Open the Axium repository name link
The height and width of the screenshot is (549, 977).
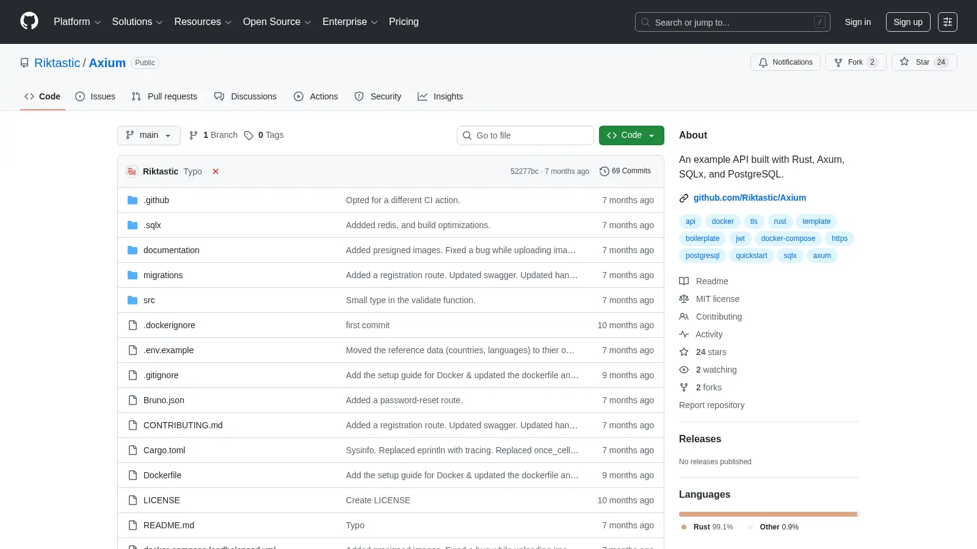pyautogui.click(x=107, y=63)
